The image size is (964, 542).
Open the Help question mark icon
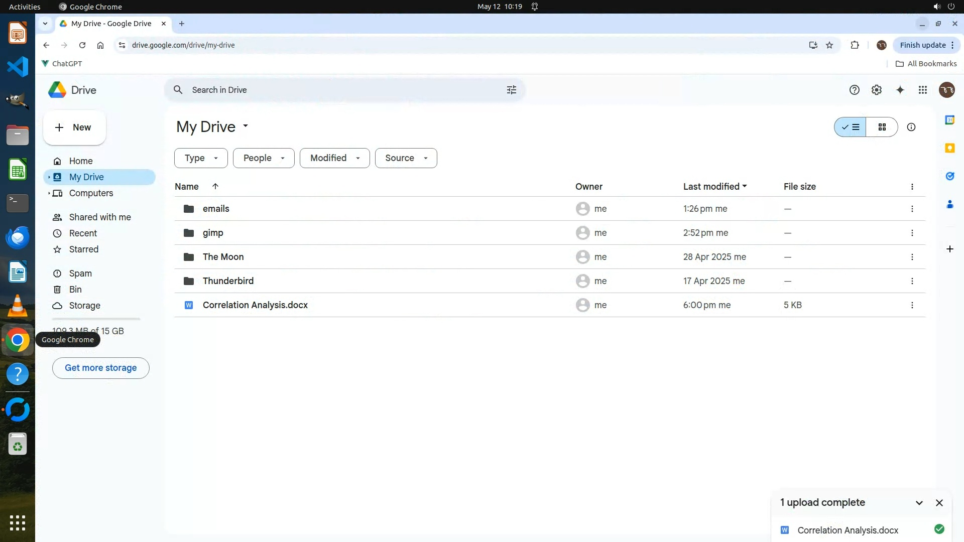(x=854, y=90)
